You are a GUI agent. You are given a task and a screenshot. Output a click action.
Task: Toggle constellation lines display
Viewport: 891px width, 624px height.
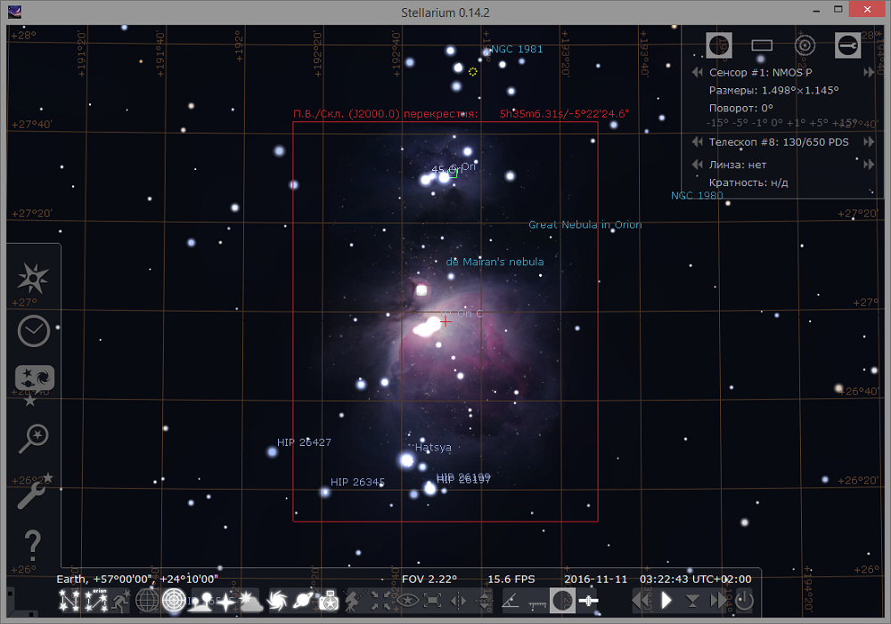tap(69, 602)
